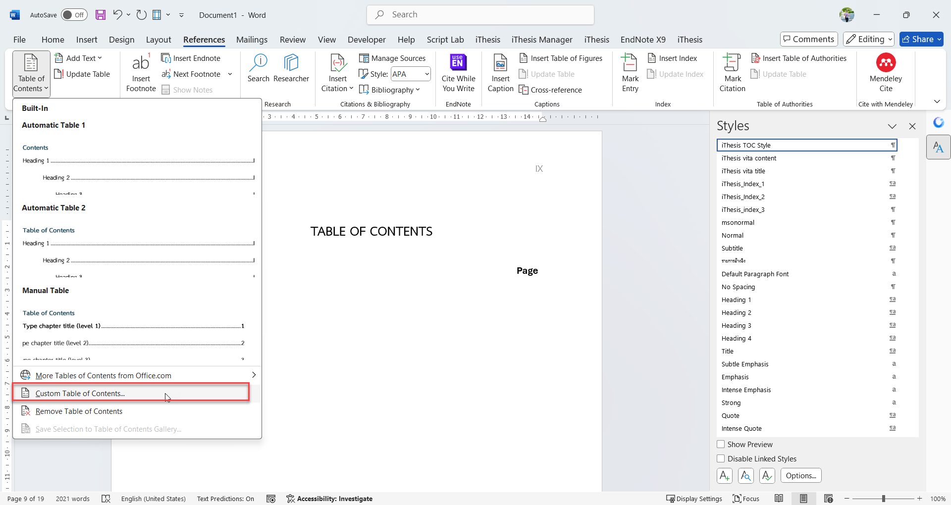Apply the Intense Quote style
Screen dimensions: 951x505
[807, 429]
